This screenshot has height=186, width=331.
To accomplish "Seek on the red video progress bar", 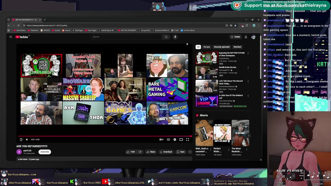I will click(105, 136).
